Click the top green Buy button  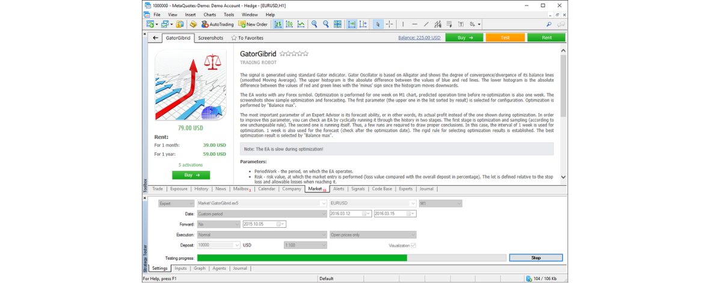(464, 38)
